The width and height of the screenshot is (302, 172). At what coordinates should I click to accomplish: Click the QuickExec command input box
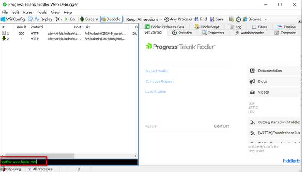(69, 162)
